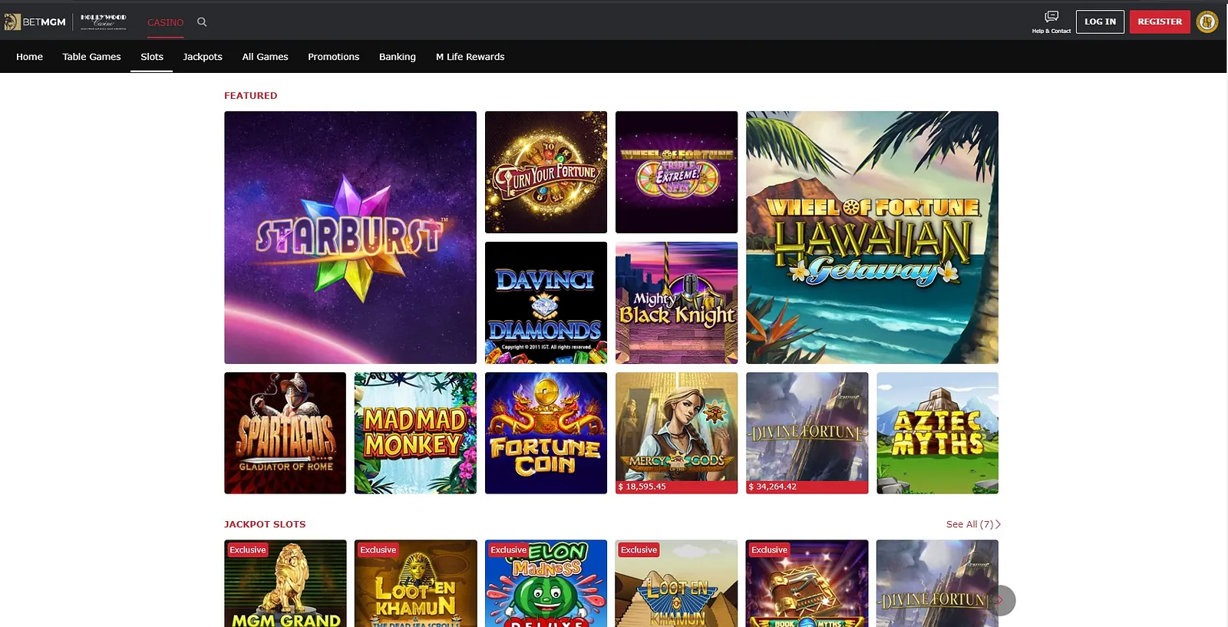Launch the Starburst game tile
Screen dimensions: 1228x627
click(x=350, y=237)
